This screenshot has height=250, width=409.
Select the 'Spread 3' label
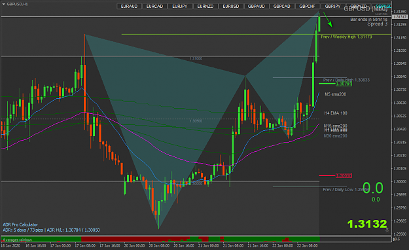point(377,24)
